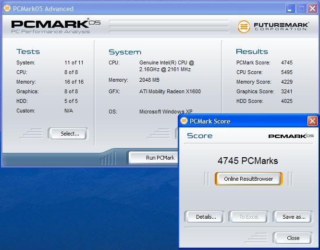Click the Run PCMark button
Screen dimensions: 320x250
[153, 158]
